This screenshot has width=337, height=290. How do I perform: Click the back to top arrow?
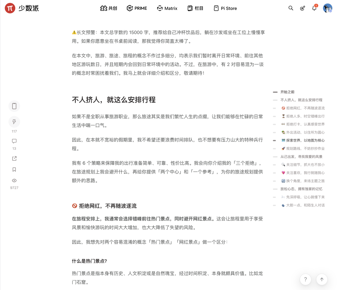(322, 279)
